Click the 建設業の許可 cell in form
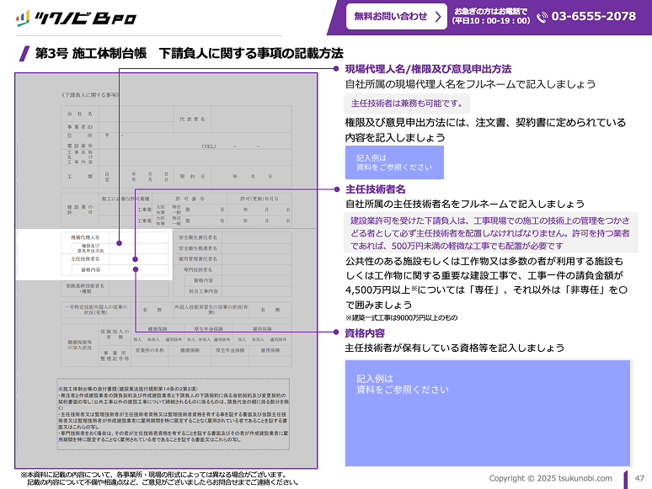The width and height of the screenshot is (652, 489). pyautogui.click(x=80, y=210)
